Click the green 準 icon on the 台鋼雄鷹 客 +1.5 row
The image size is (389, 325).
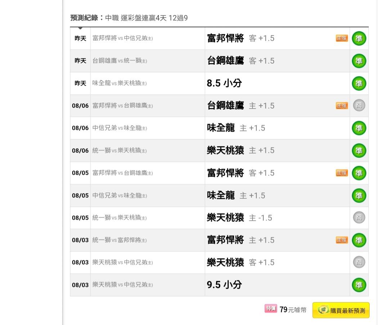[359, 61]
